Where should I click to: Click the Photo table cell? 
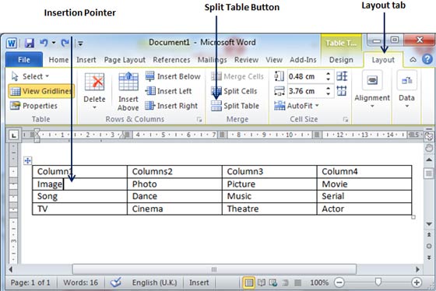coord(174,184)
